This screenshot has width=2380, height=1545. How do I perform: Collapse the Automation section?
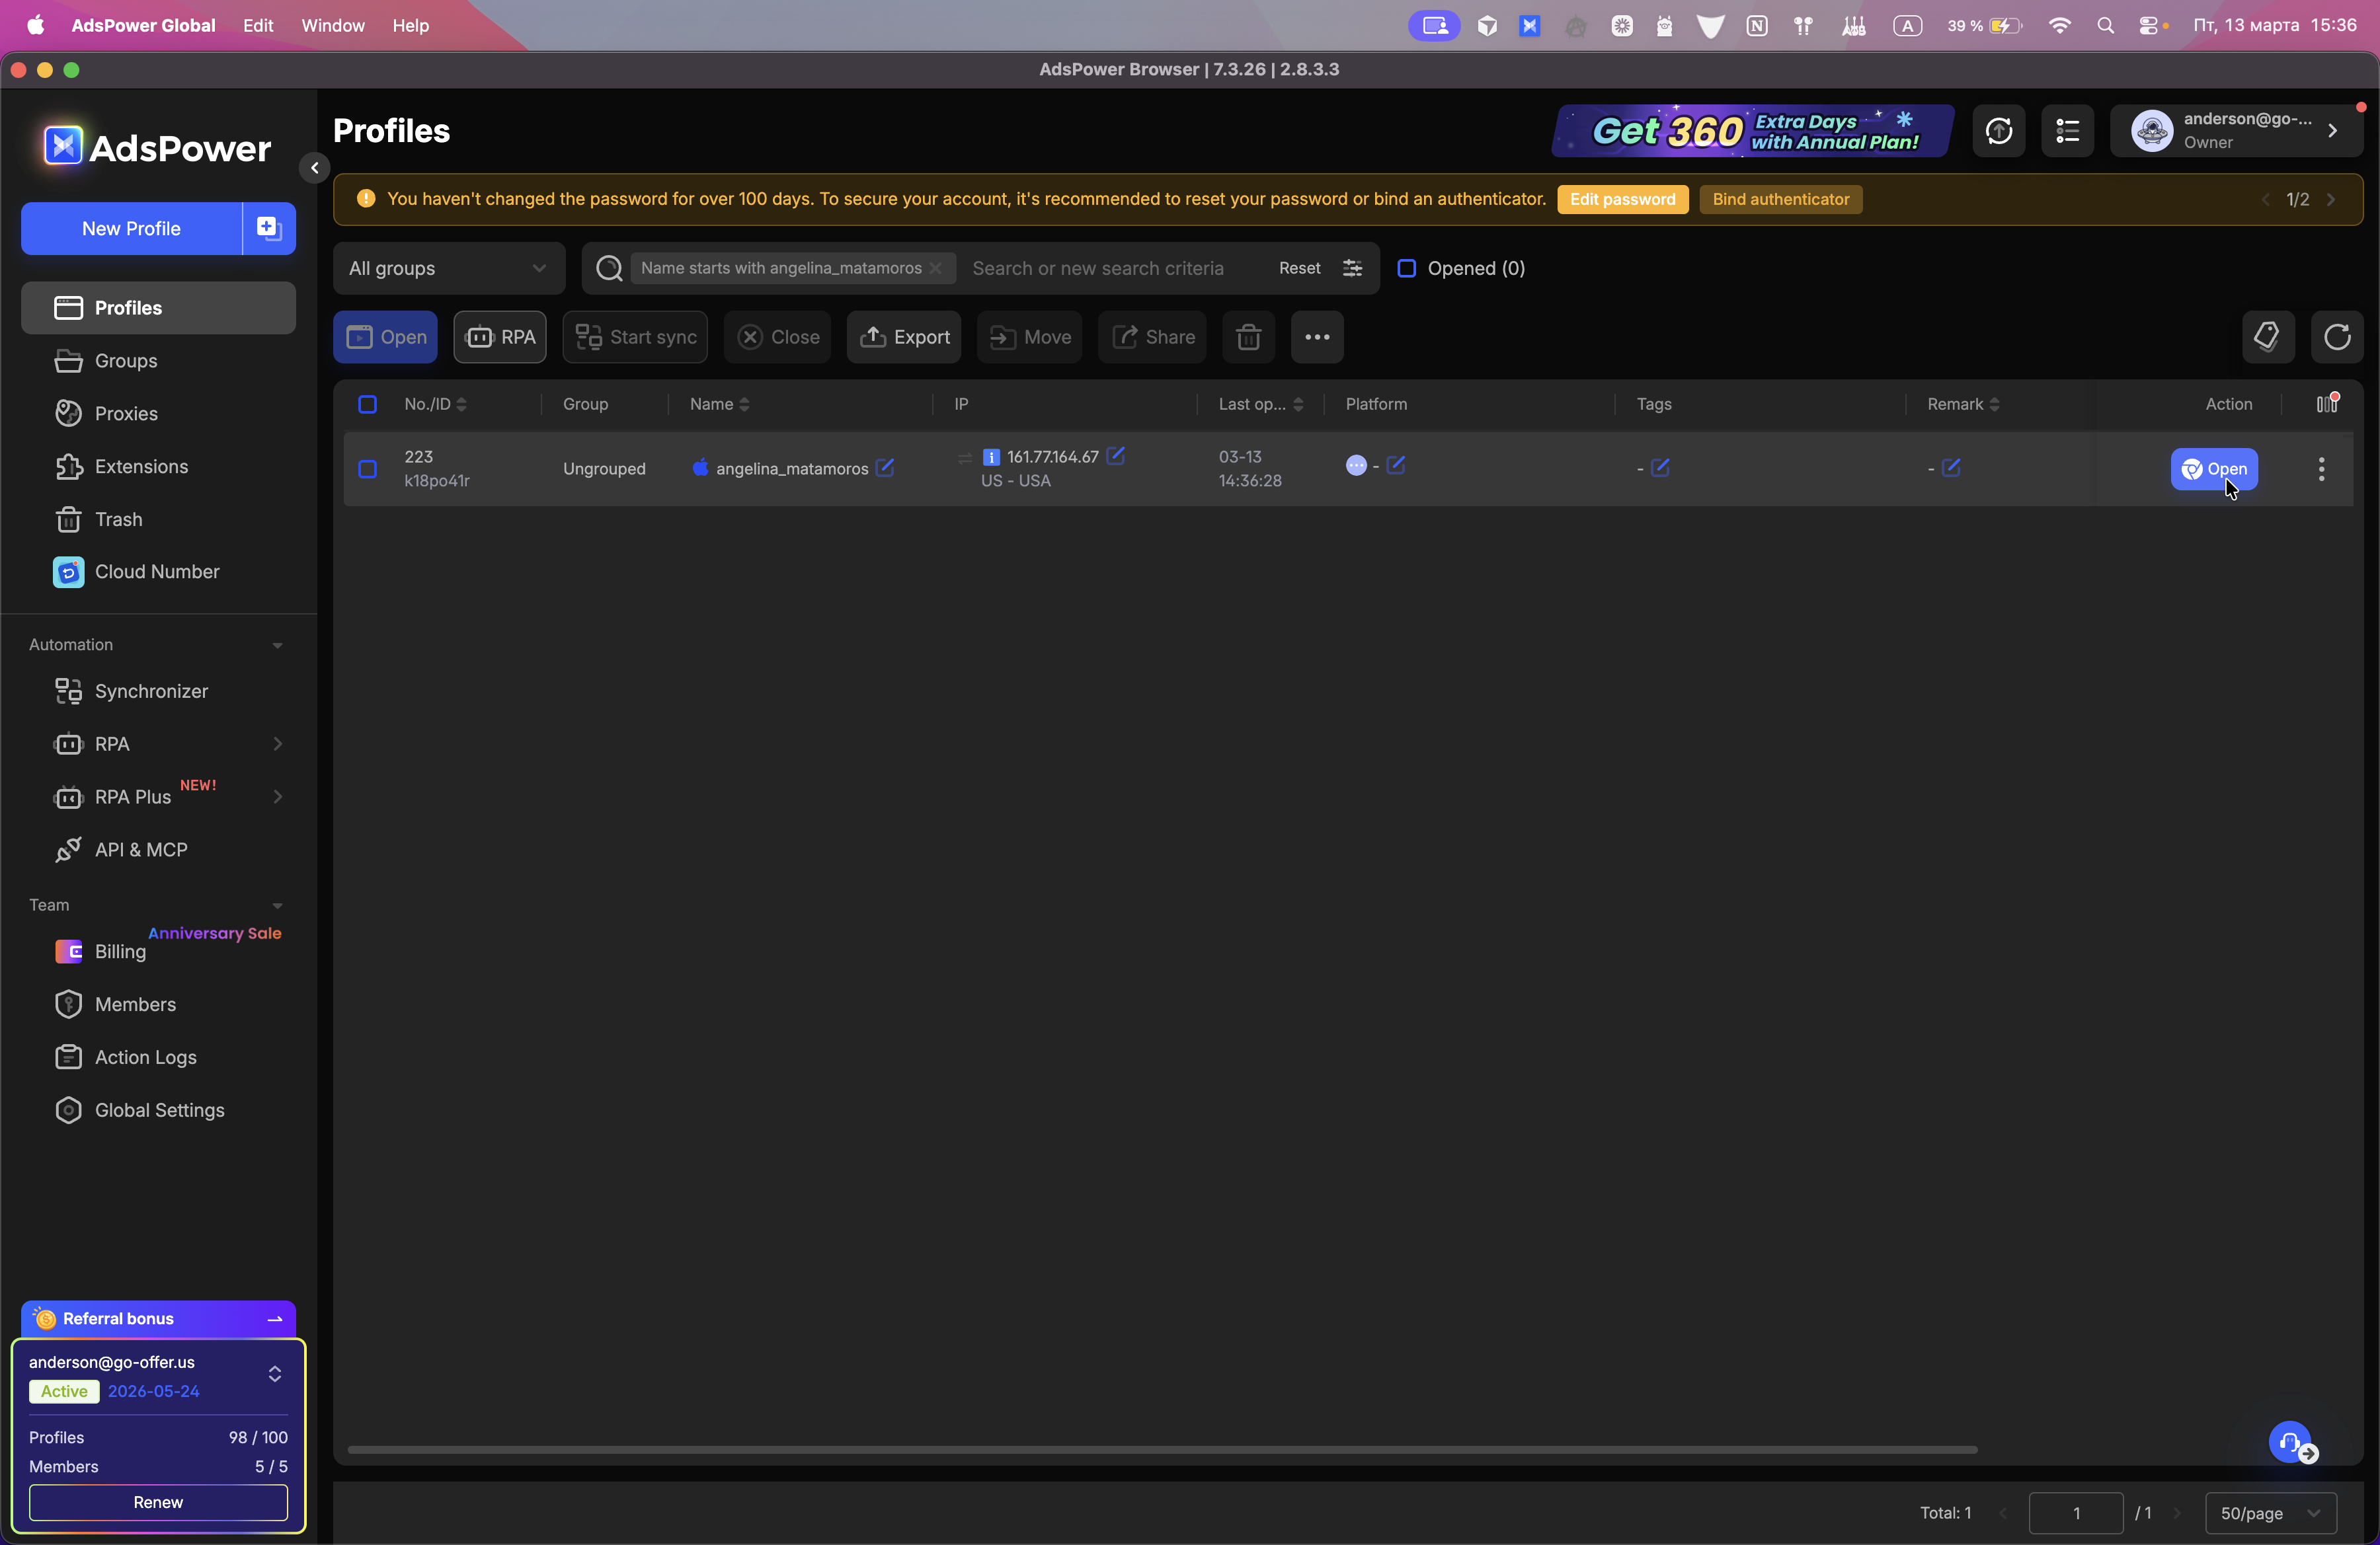[x=277, y=644]
